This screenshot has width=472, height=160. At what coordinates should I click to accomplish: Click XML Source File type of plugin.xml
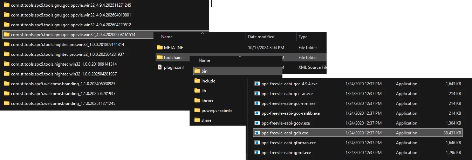click(x=313, y=67)
